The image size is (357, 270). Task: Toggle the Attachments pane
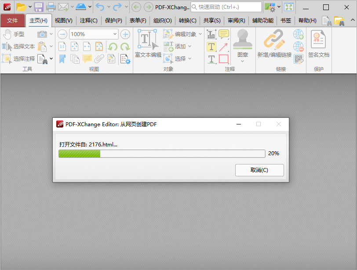98,58
